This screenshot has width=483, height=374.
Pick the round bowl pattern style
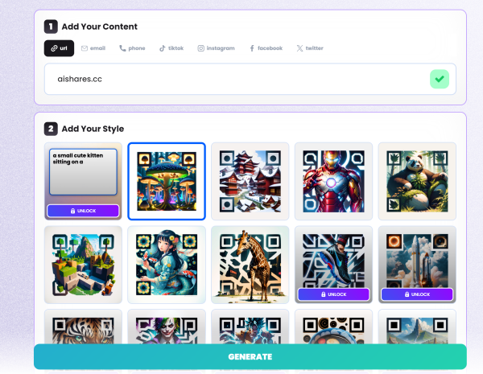tap(333, 327)
